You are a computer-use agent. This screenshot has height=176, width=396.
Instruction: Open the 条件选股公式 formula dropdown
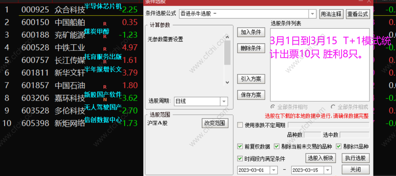click(x=313, y=14)
